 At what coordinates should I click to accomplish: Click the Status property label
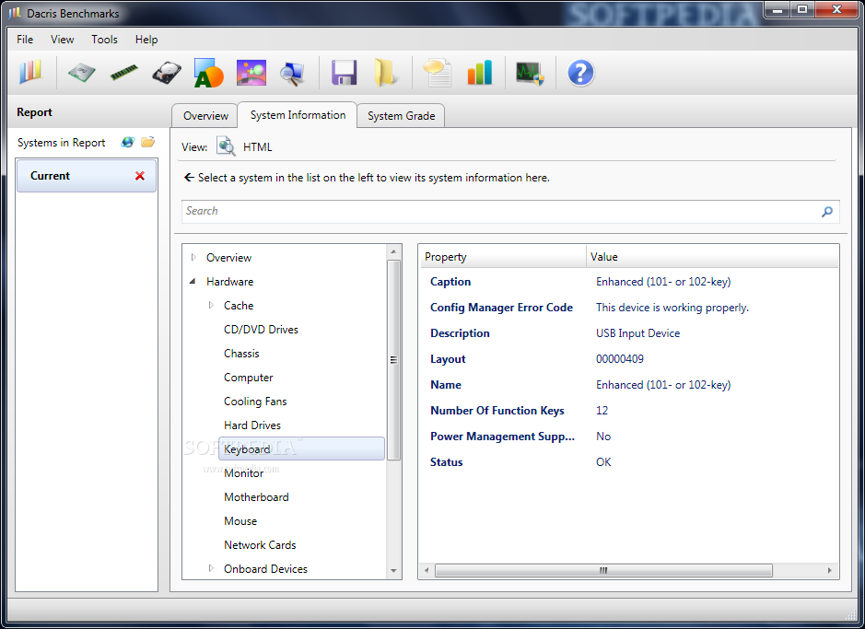pyautogui.click(x=446, y=462)
